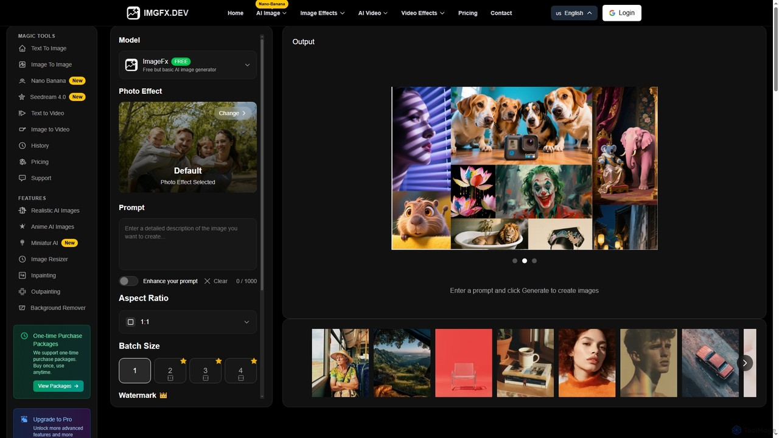Click the IMGFX.DEV logo icon

pyautogui.click(x=133, y=13)
